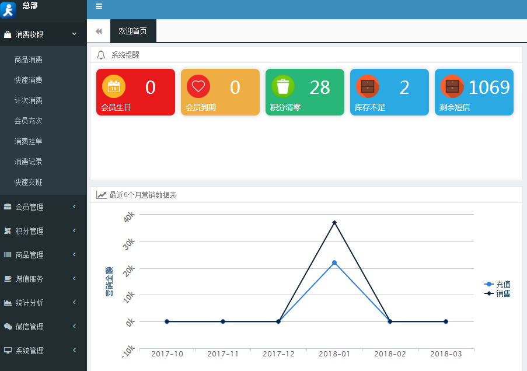Click the 库存不足 drawer icon
This screenshot has height=371, width=527.
368,86
